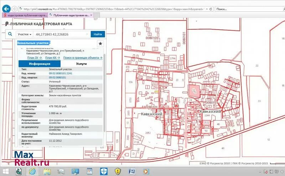Click Поиск в границах объекта link
Image resolution: width=285 pixels, height=176 pixels.
(83, 58)
